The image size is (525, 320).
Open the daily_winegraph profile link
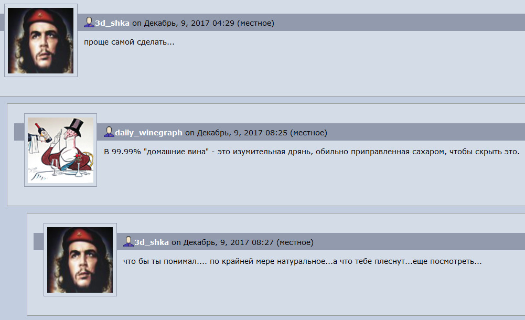148,133
